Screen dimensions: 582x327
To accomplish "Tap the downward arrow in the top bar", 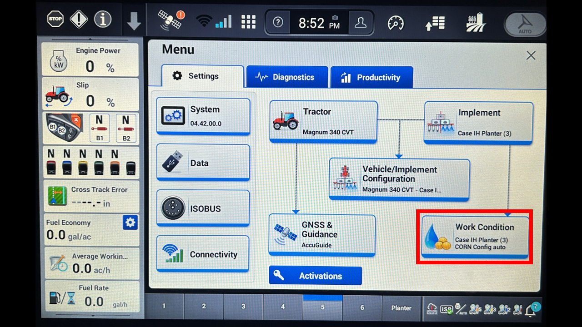I will tap(134, 21).
